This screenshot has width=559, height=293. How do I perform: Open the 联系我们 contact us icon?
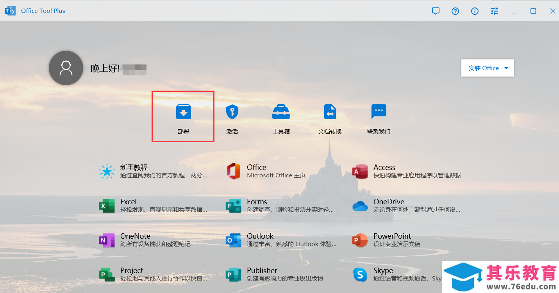[379, 112]
